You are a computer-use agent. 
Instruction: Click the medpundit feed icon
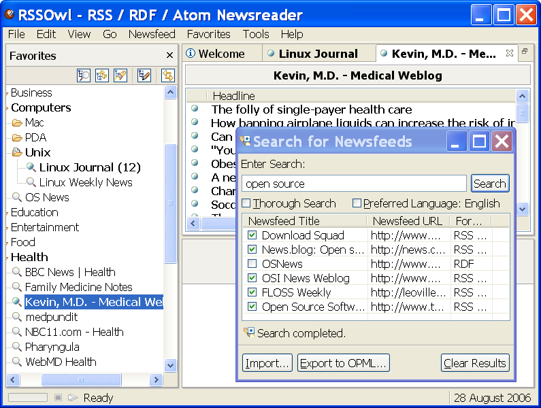tap(17, 317)
